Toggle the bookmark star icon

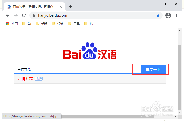(158, 15)
